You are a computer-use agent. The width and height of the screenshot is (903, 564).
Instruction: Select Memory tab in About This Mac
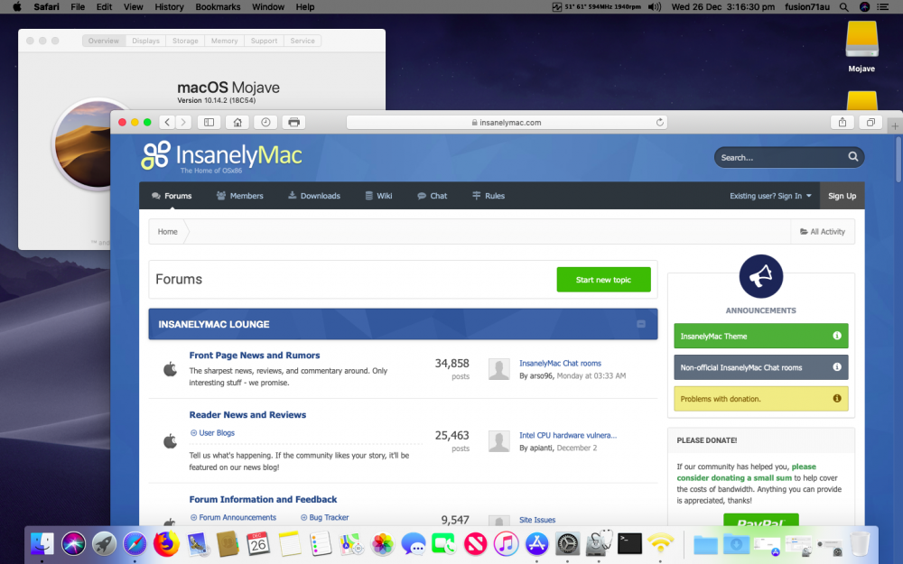click(x=225, y=41)
